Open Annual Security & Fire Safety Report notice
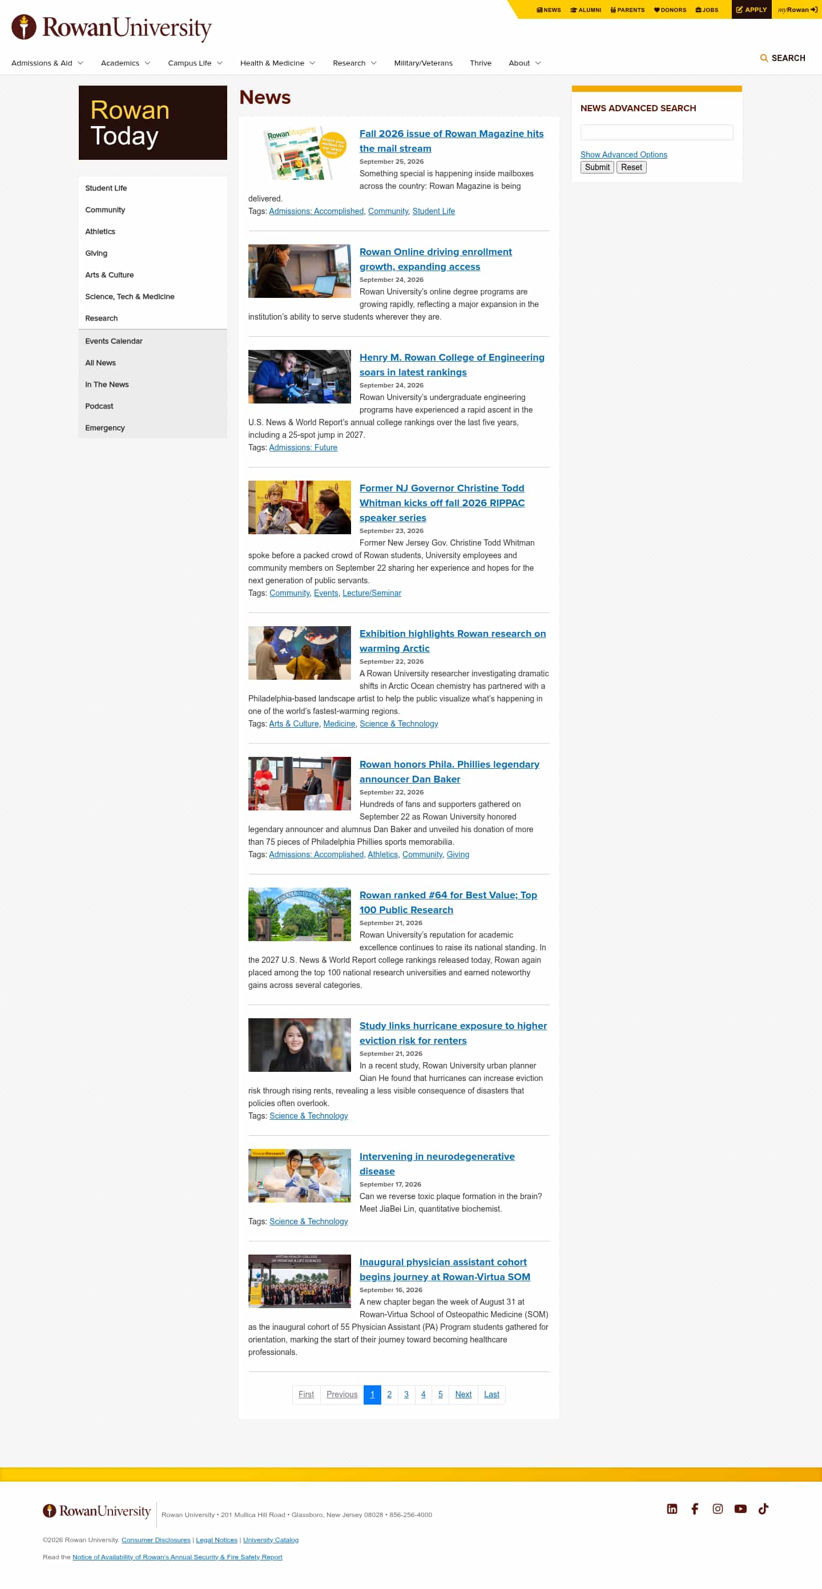The height and width of the screenshot is (1589, 822). [x=177, y=1558]
